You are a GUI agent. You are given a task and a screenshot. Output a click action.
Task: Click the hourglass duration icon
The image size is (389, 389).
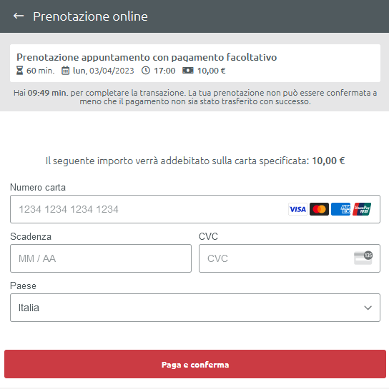point(19,71)
